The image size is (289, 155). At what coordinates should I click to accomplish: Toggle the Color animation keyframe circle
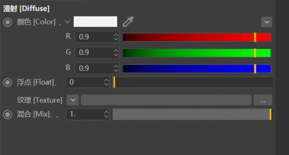[x=8, y=22]
